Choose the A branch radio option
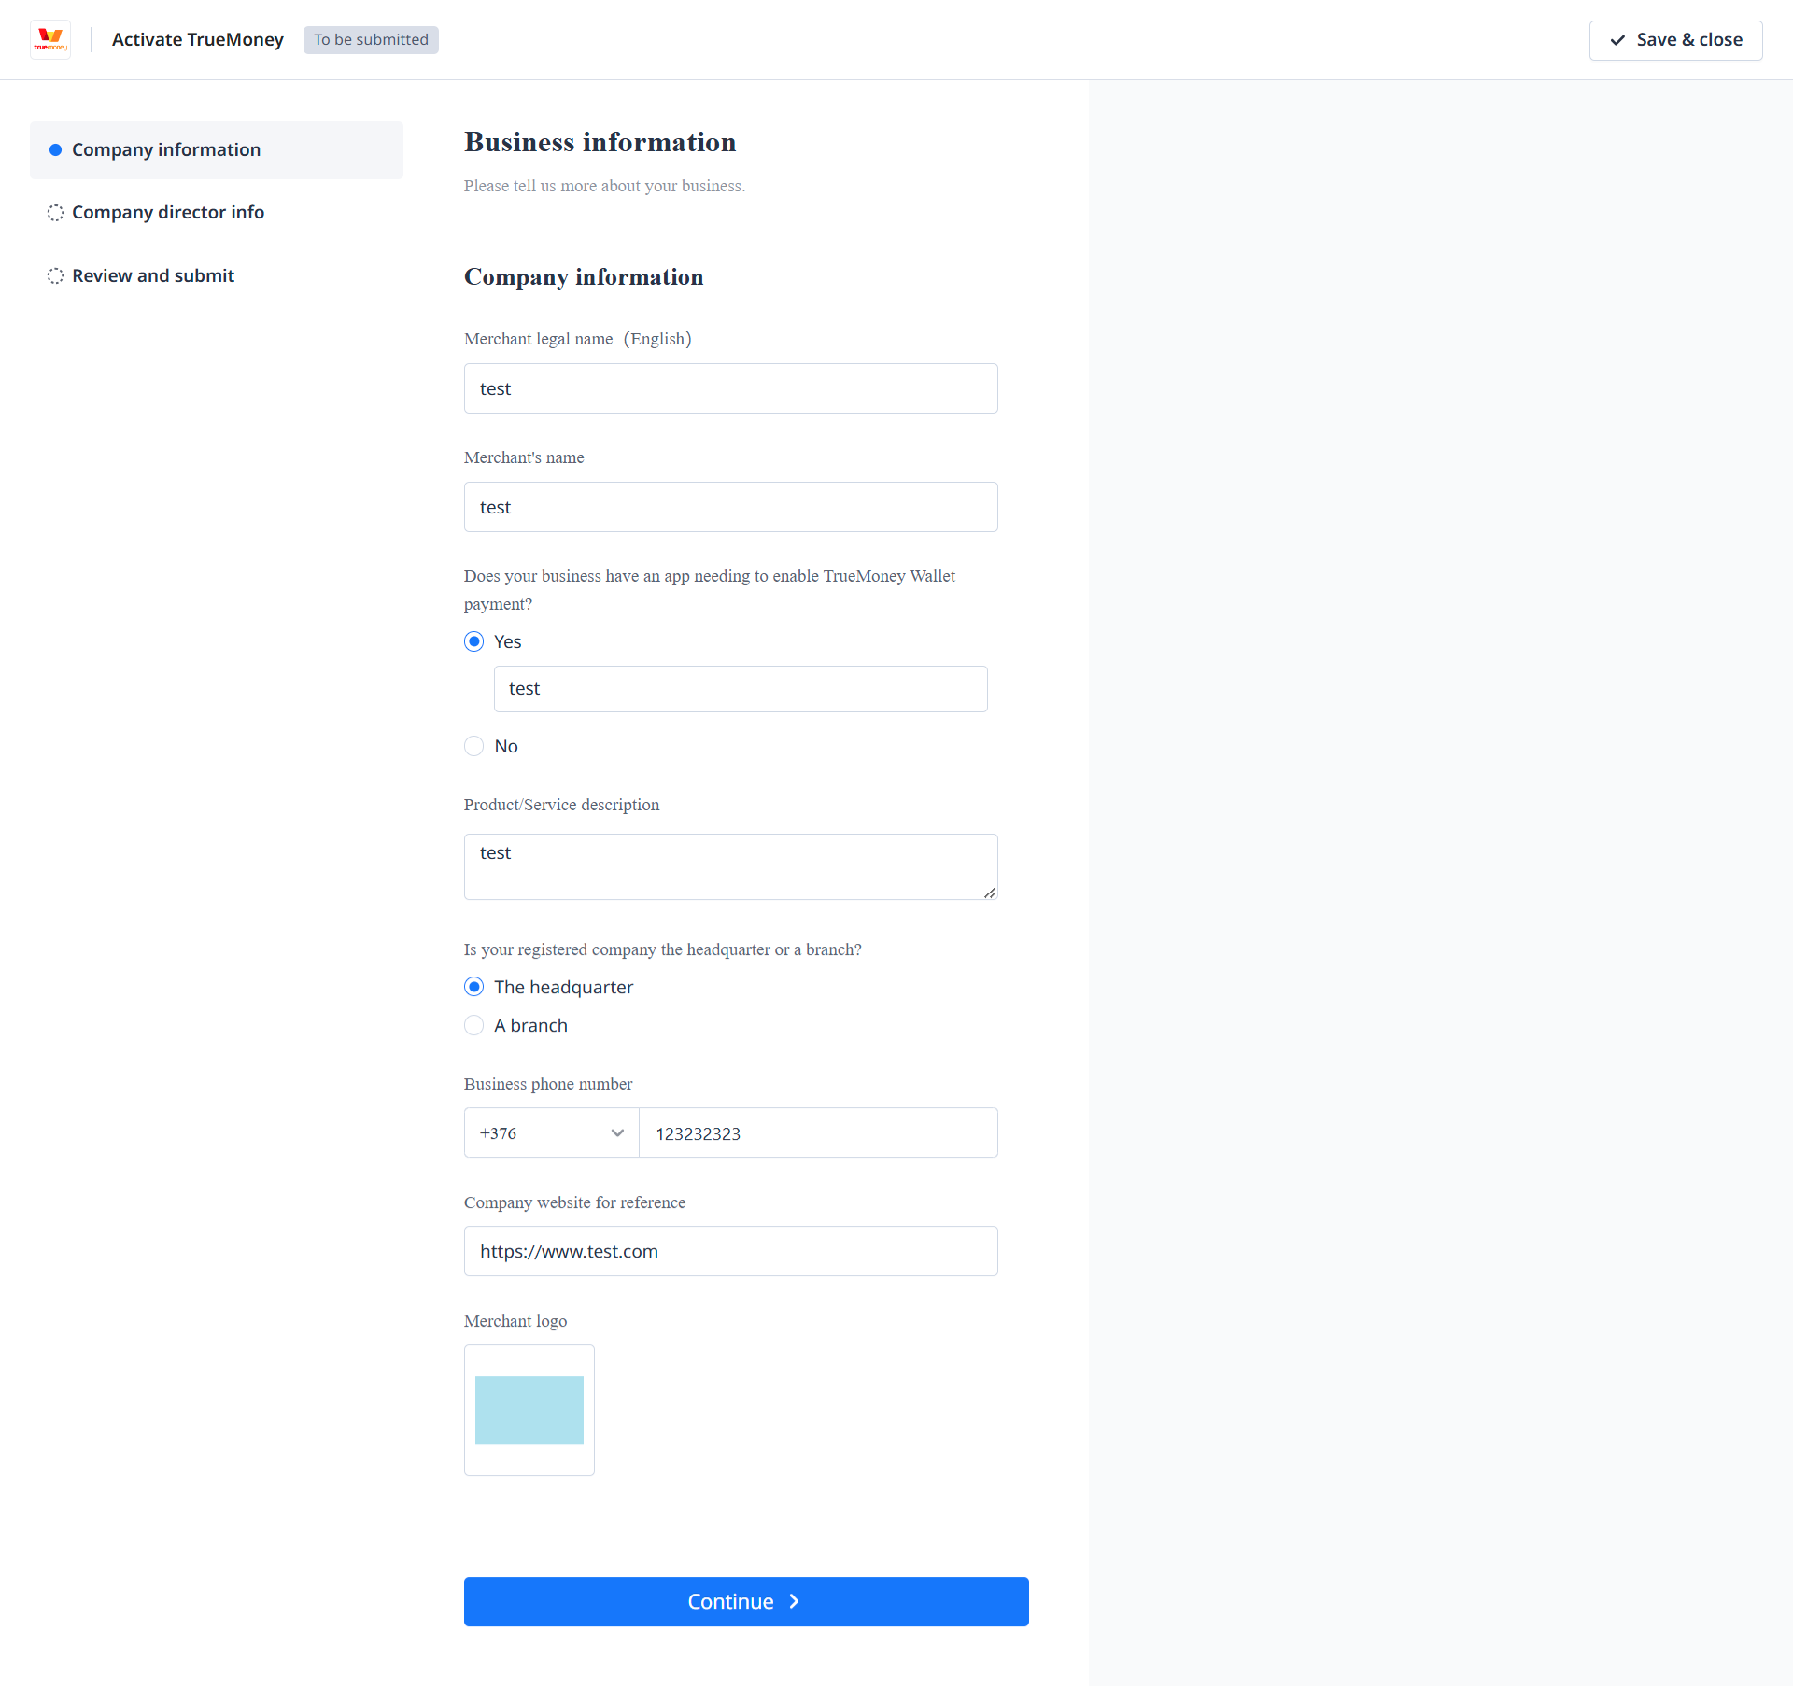Image resolution: width=1793 pixels, height=1687 pixels. tap(474, 1025)
